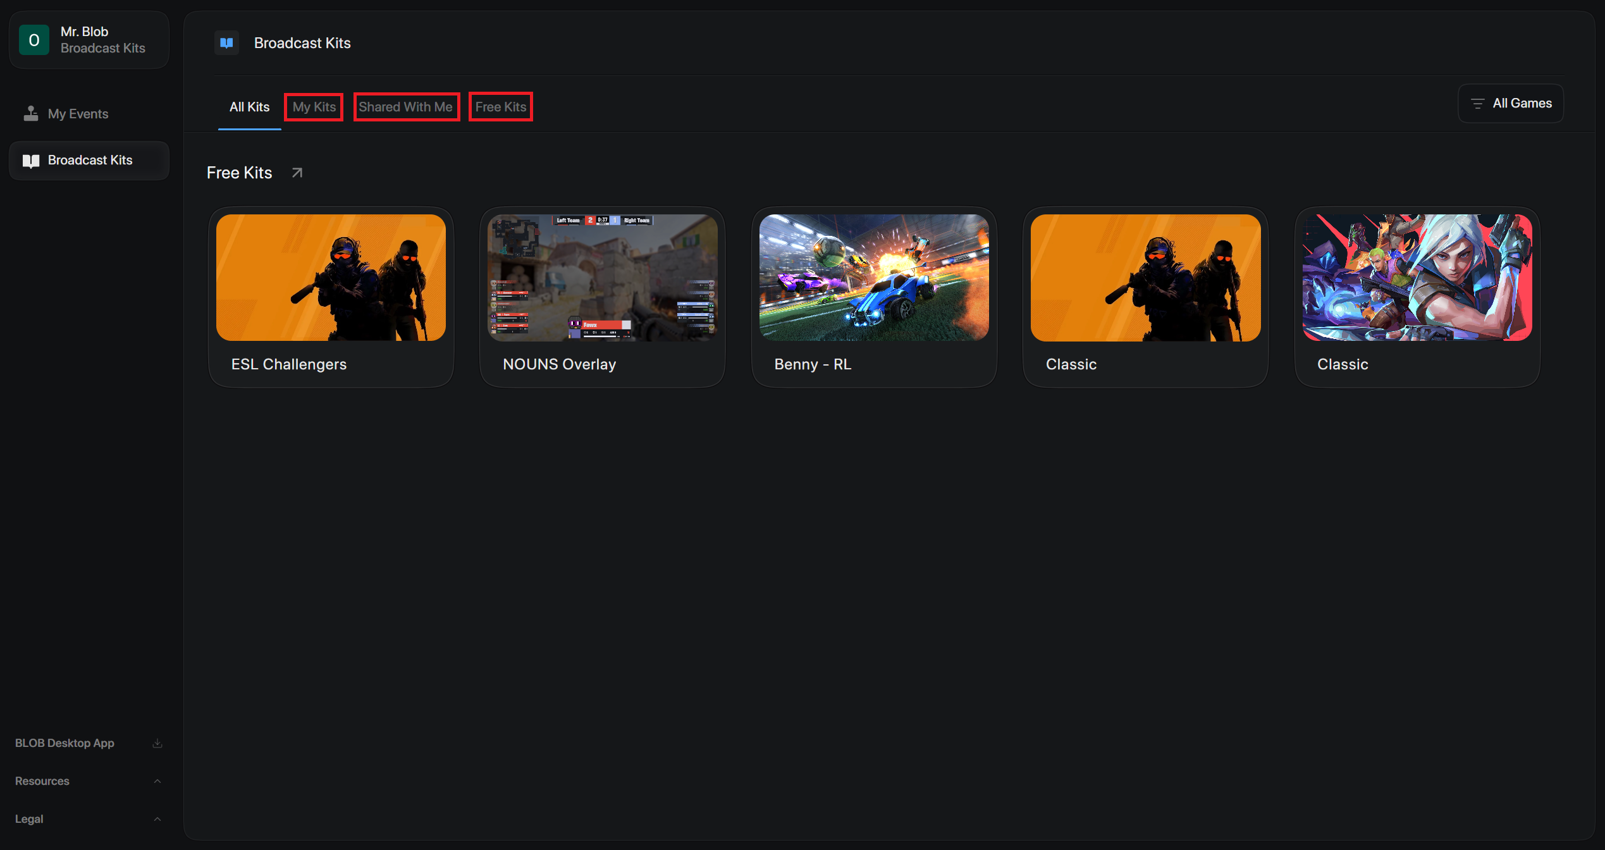Click the Broadcast Kits book icon in sidebar
The width and height of the screenshot is (1605, 850).
tap(30, 161)
